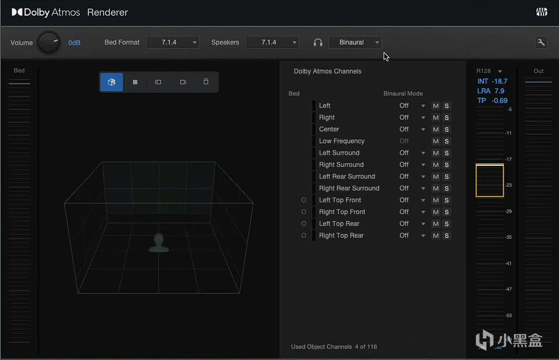
Task: Mute the Right Rear Surround channel
Action: pos(436,188)
